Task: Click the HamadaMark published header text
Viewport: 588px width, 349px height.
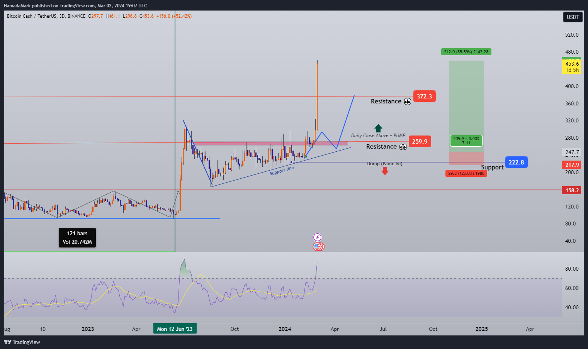Action: [x=75, y=5]
